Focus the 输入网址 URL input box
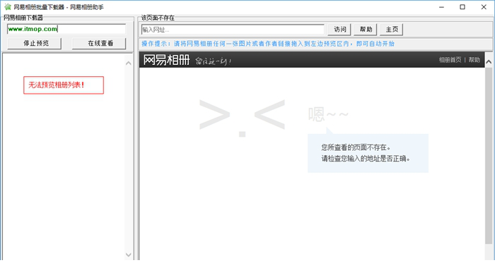Viewport: 495px width, 270px height. [x=233, y=30]
